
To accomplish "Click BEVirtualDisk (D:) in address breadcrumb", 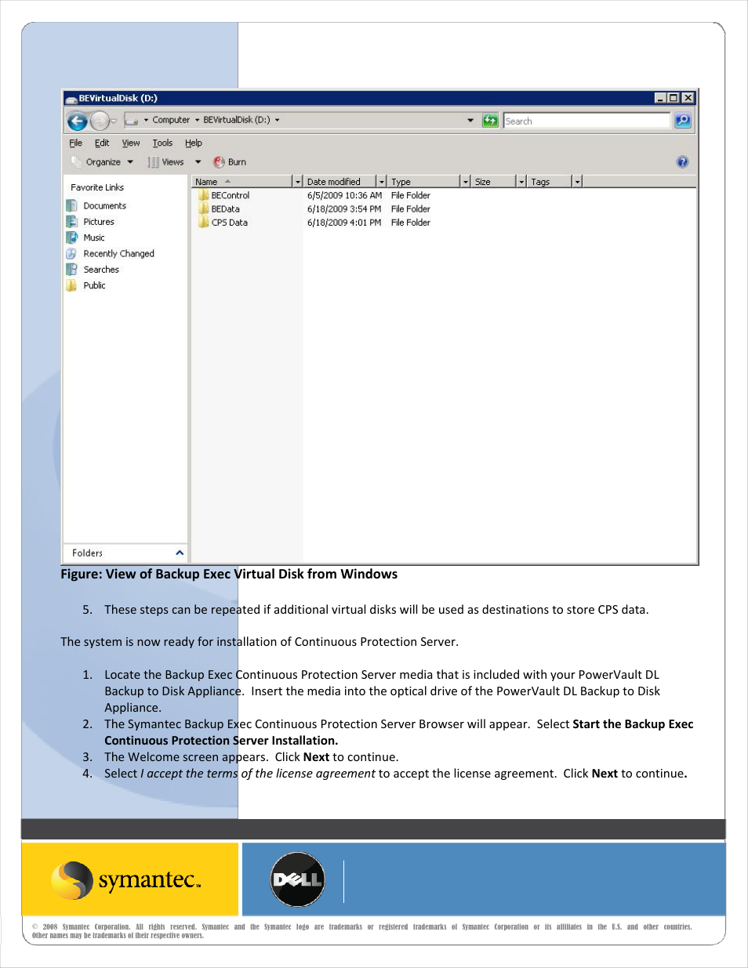I will coord(237,120).
